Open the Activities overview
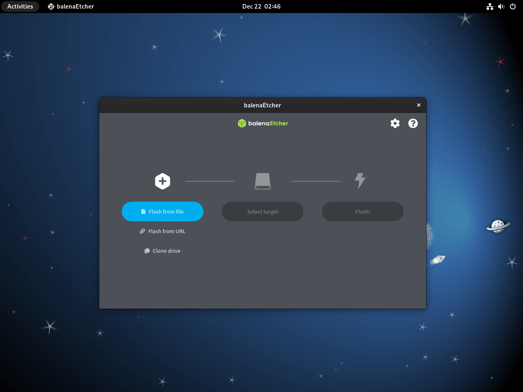Image resolution: width=523 pixels, height=392 pixels. [20, 6]
